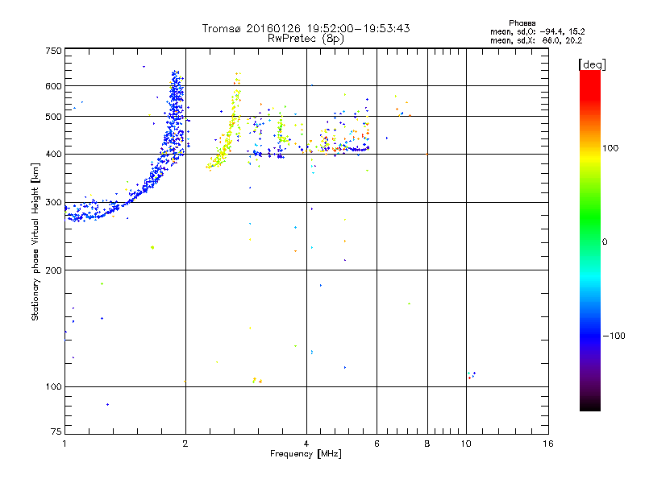Click the x-axis tick label '6'
Viewport: 645px width, 483px height.
pos(377,444)
